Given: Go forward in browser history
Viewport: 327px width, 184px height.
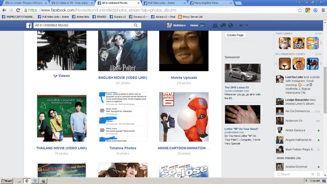Looking at the screenshot, I should (11, 10).
